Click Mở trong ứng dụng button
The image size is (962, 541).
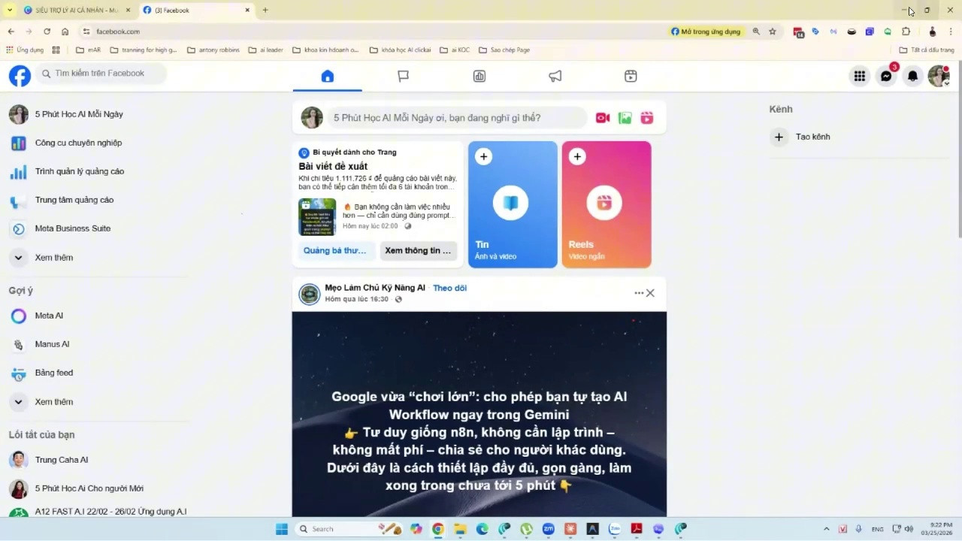point(706,32)
